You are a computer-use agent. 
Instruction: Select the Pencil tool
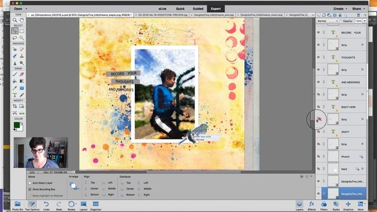pos(22,95)
